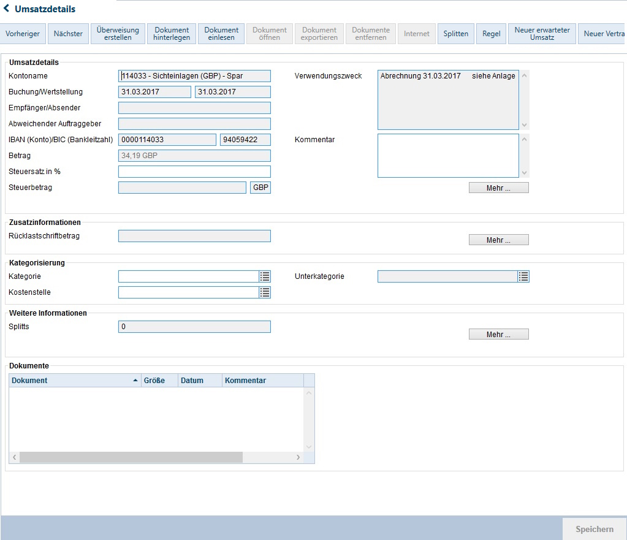Click right arrow of Dokumente horizontal scrollbar
Image resolution: width=627 pixels, height=540 pixels.
298,457
